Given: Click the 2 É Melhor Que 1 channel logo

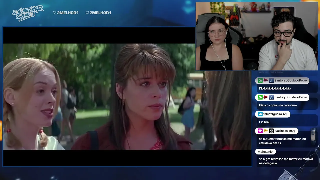Looking at the screenshot, I should [27, 13].
